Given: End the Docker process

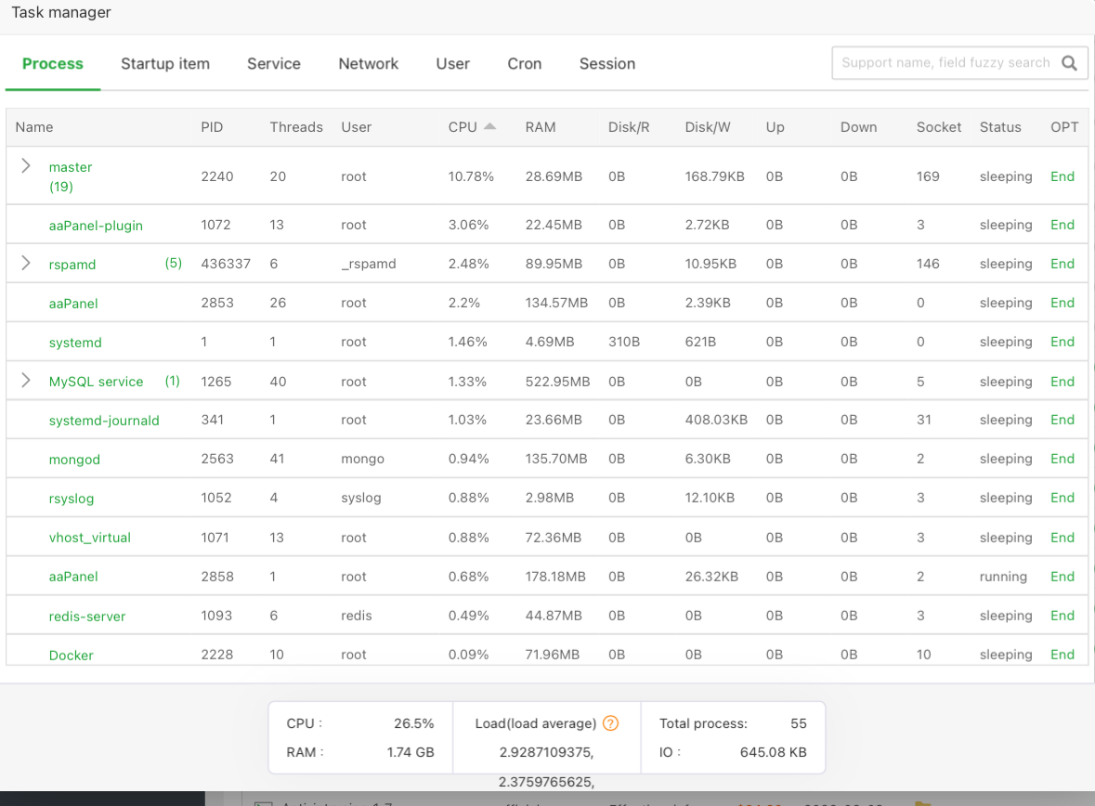Looking at the screenshot, I should 1062,655.
